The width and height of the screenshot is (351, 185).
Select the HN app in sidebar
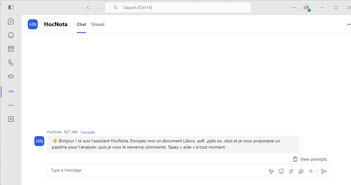tap(11, 92)
